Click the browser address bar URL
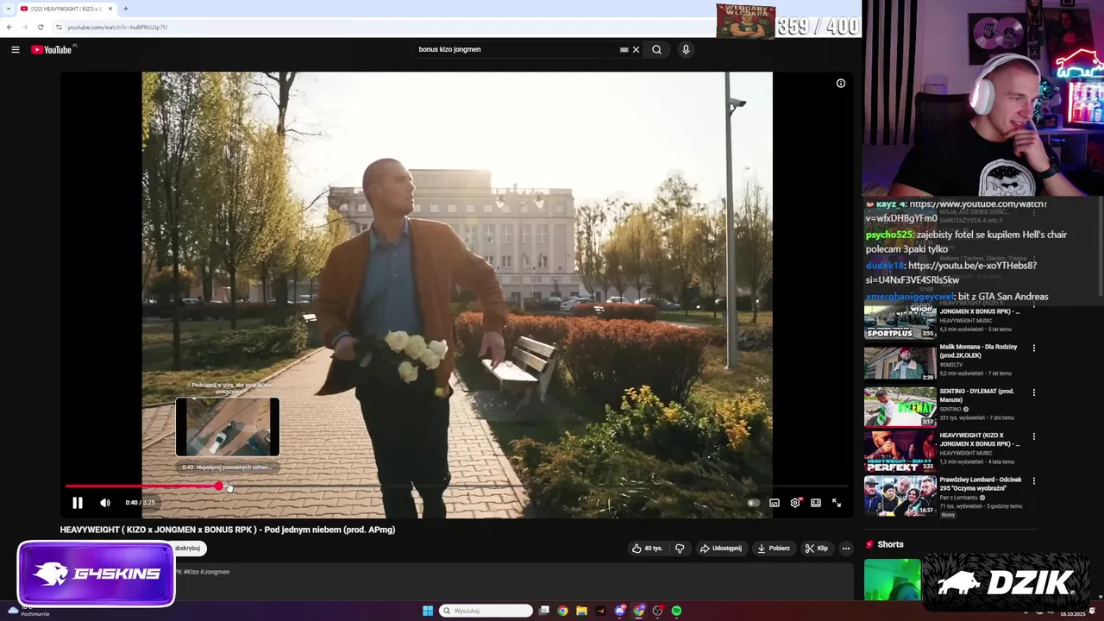Image resolution: width=1104 pixels, height=621 pixels. tap(117, 27)
